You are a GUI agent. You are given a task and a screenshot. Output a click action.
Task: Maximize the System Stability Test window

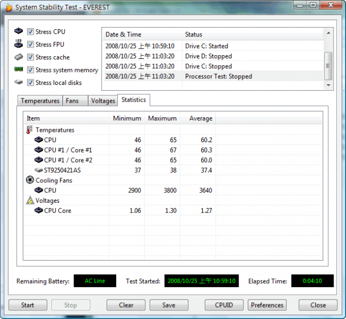point(313,5)
